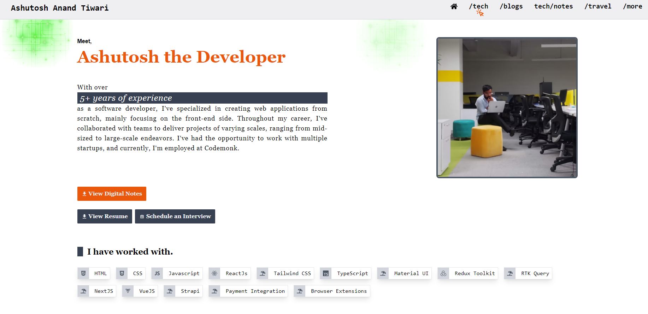Click the CSS skill label

click(137, 273)
